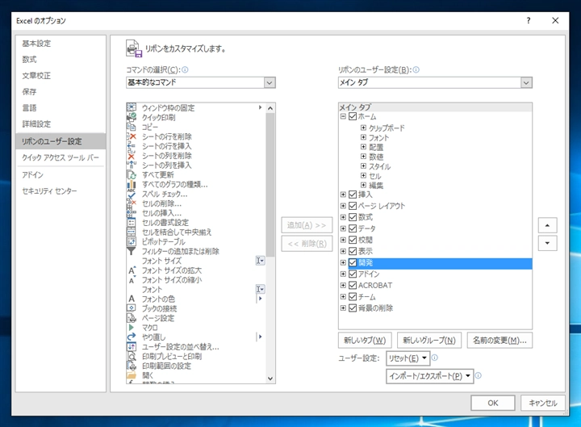The image size is (581, 427).
Task: Click the シートの列を挿入 icon
Action: (132, 165)
